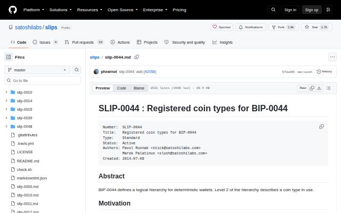The image size is (341, 213).
Task: Switch to the Code file view
Action: pos(121,88)
